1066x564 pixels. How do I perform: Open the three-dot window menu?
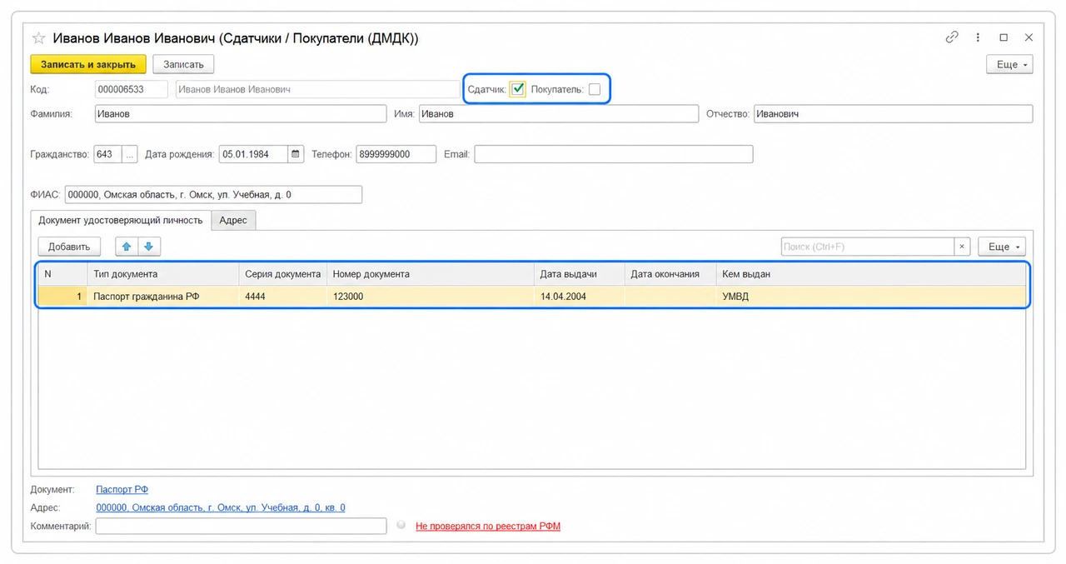click(x=979, y=37)
